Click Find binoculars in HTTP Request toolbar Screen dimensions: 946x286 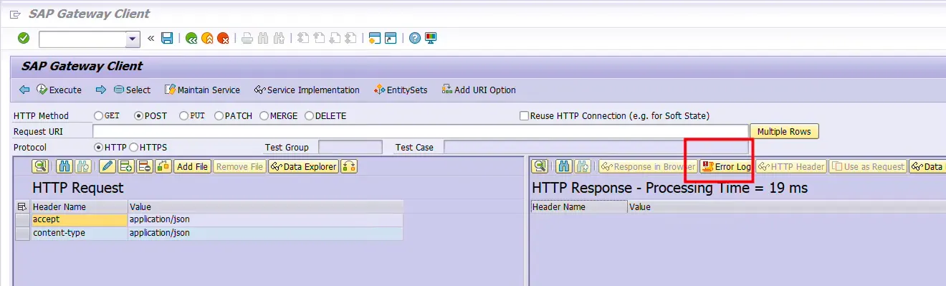pos(64,166)
